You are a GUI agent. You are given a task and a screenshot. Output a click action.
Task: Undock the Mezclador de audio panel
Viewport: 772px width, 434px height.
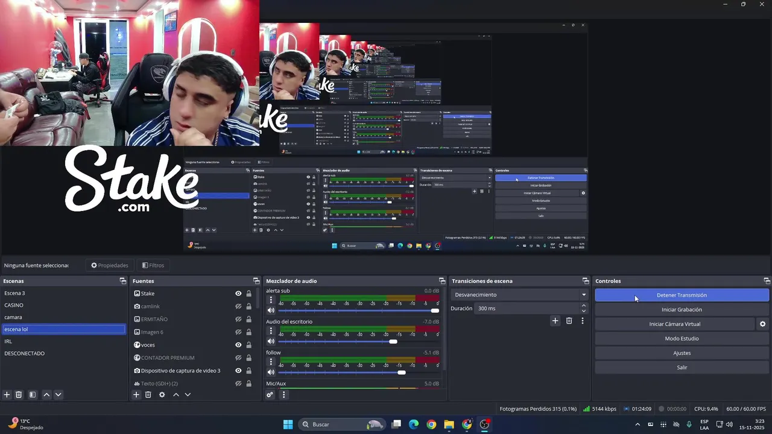pos(442,281)
